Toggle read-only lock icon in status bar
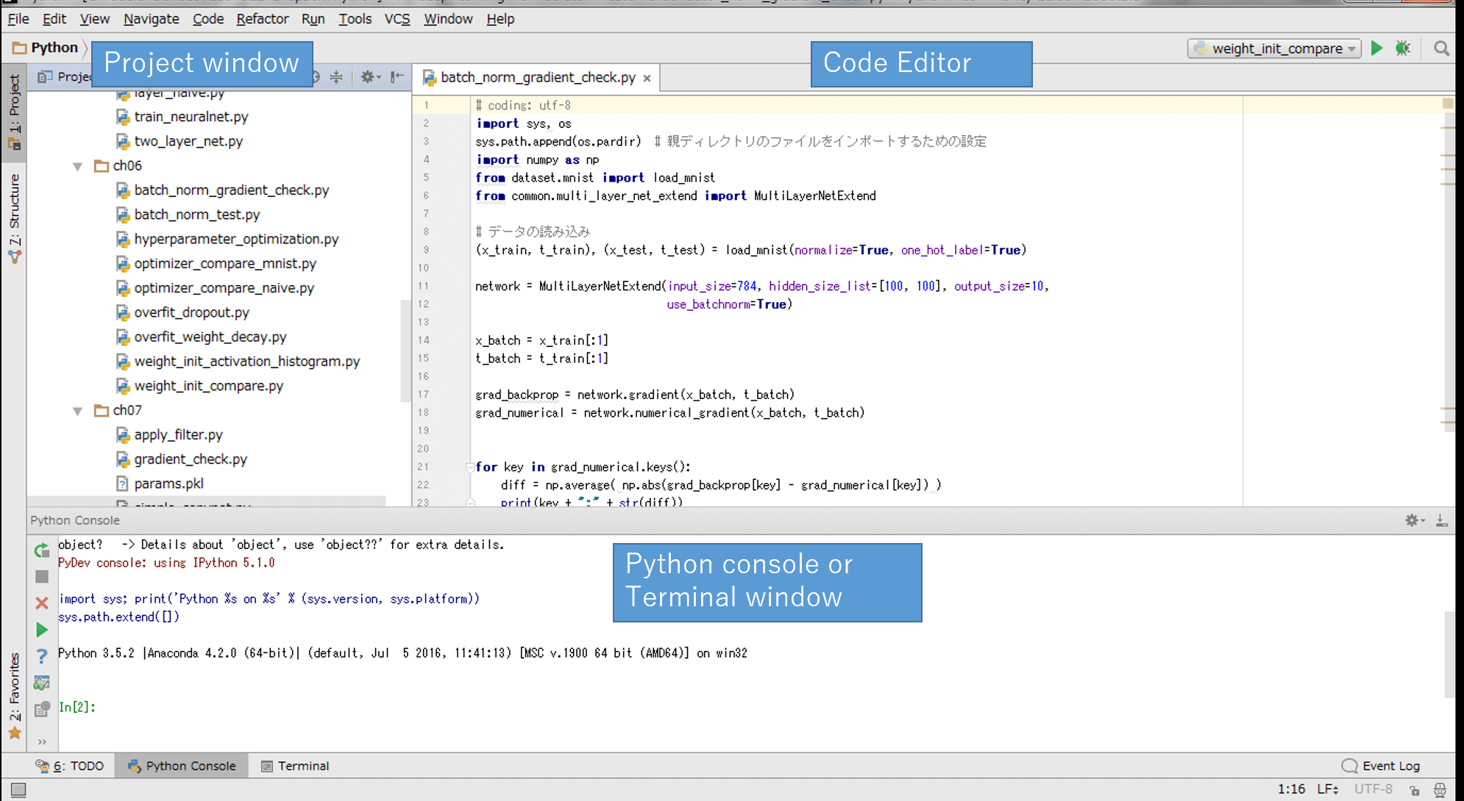The image size is (1464, 801). 1414,790
